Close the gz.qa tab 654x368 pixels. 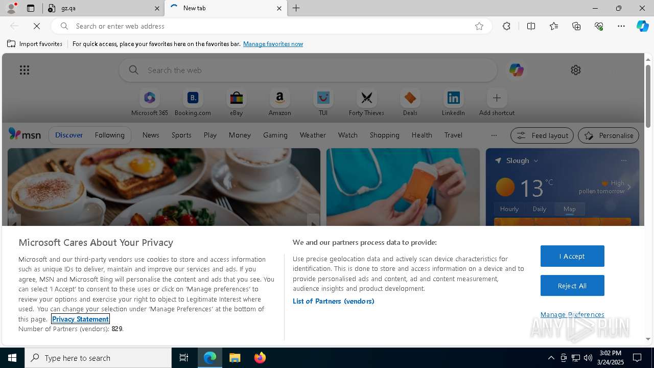(157, 8)
